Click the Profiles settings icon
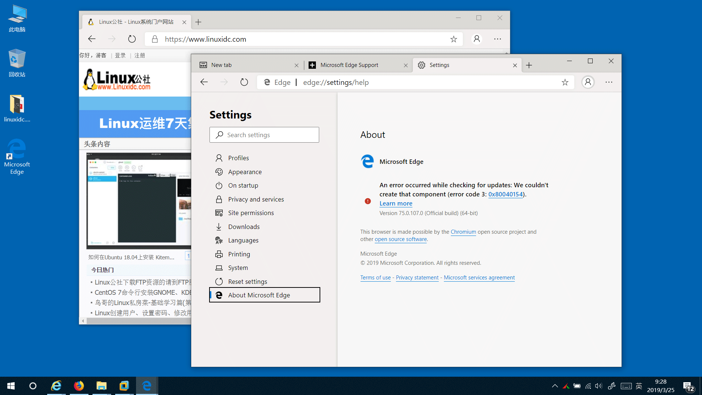 pos(219,158)
